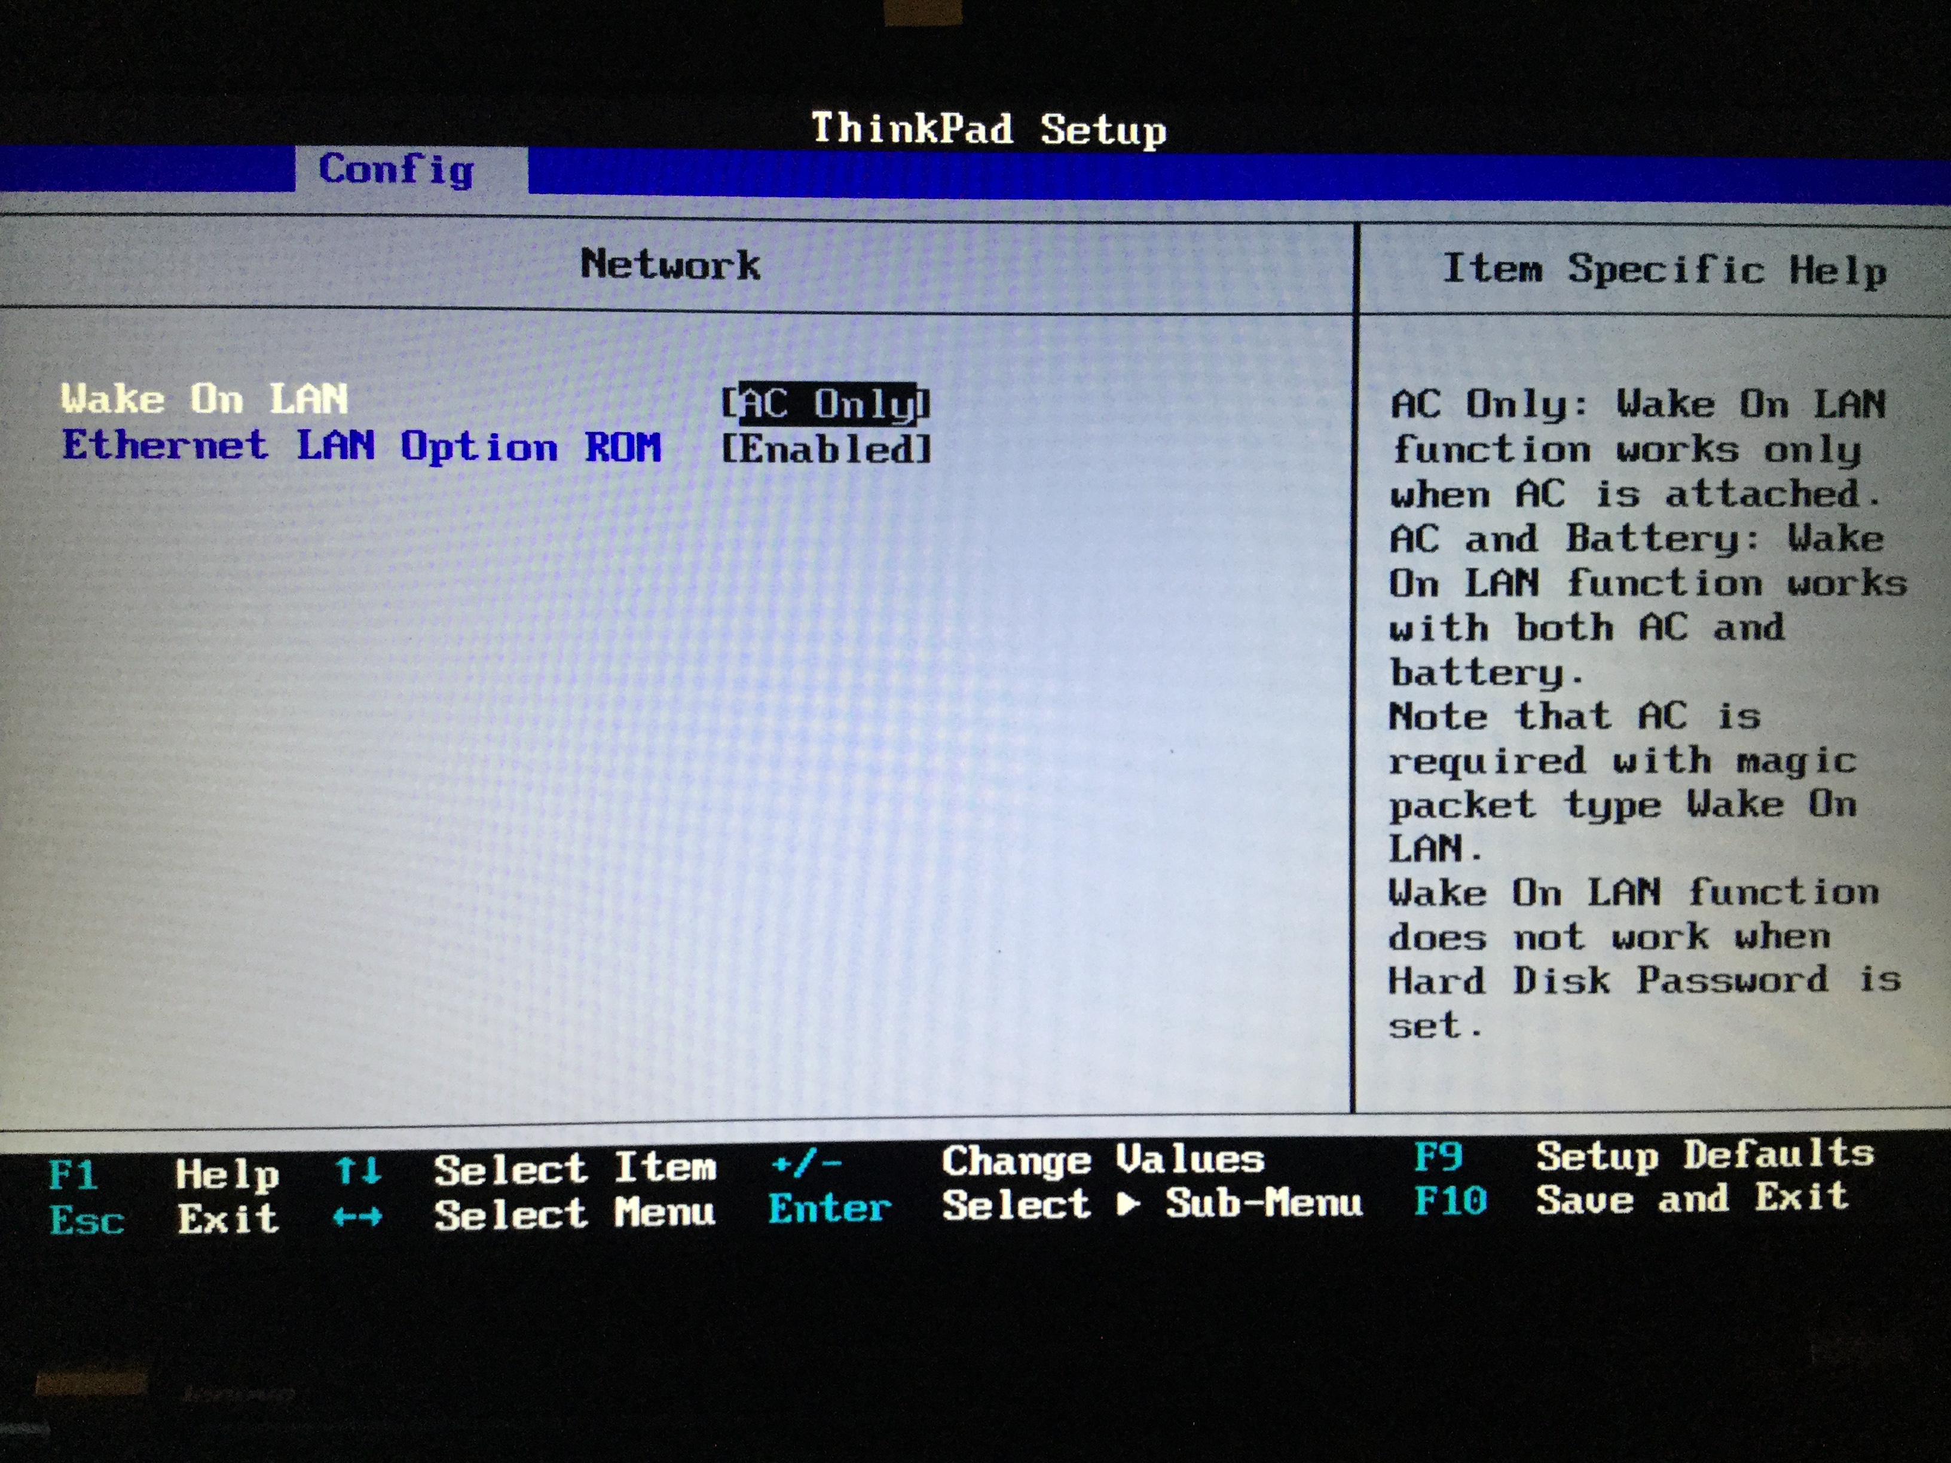1951x1463 pixels.
Task: Select the Ethernet LAN Option ROM label
Action: pos(361,445)
